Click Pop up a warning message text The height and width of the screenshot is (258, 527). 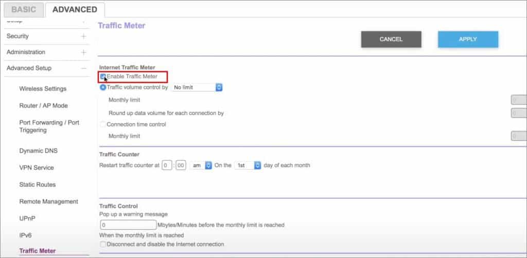point(133,214)
